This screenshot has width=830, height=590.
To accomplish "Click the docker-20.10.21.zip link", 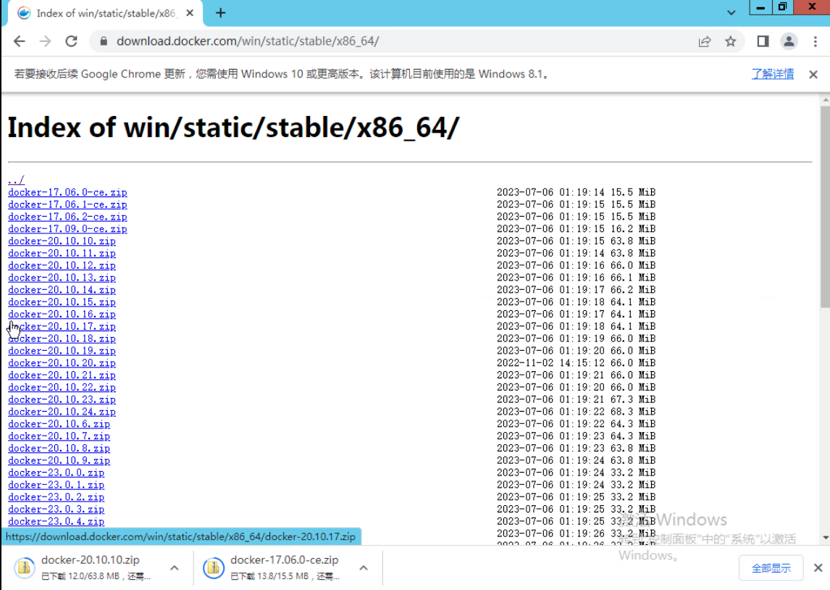I will pos(62,375).
